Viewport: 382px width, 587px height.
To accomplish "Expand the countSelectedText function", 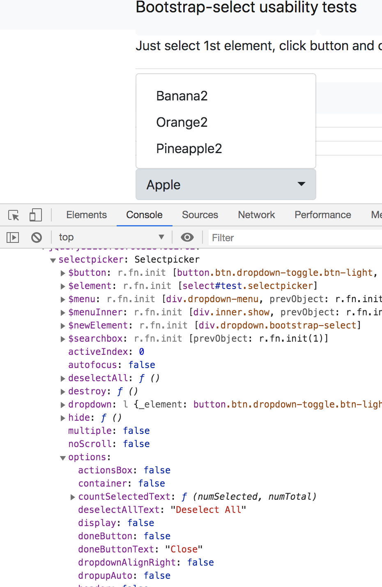I will point(73,496).
